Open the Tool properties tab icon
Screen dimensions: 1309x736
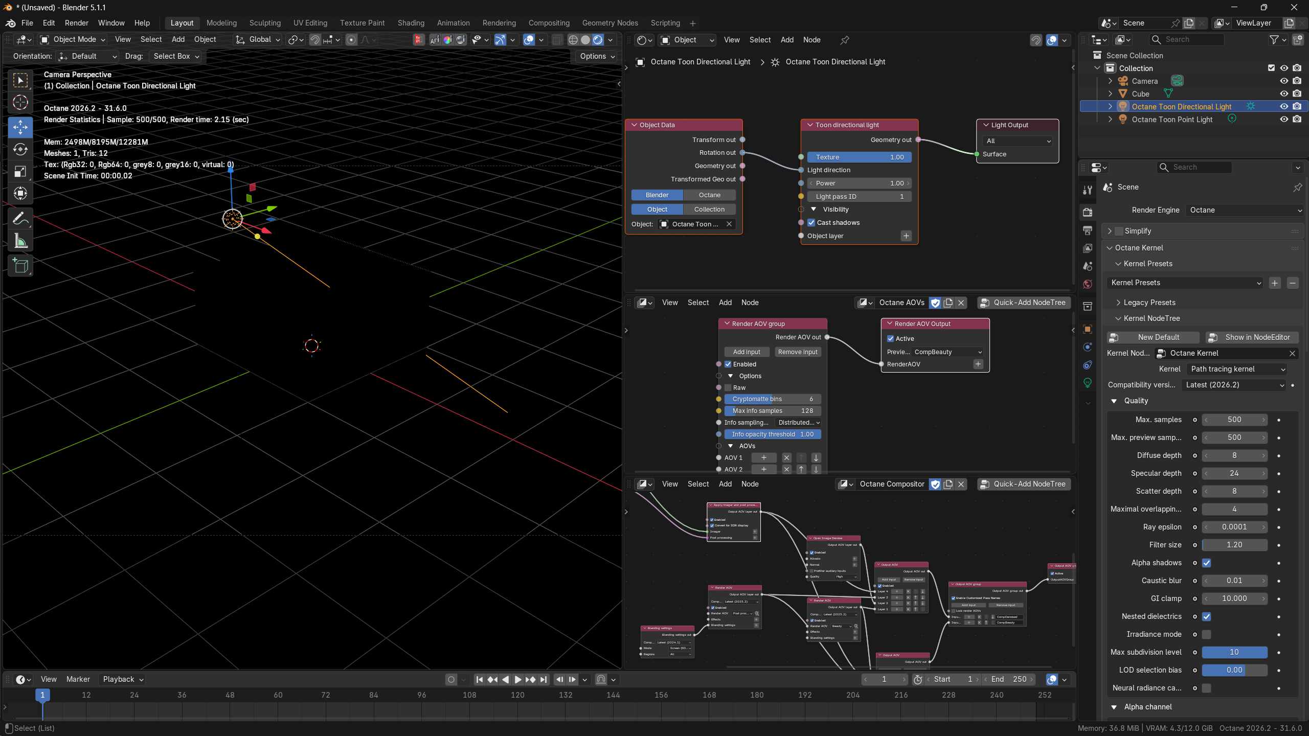pyautogui.click(x=1088, y=190)
